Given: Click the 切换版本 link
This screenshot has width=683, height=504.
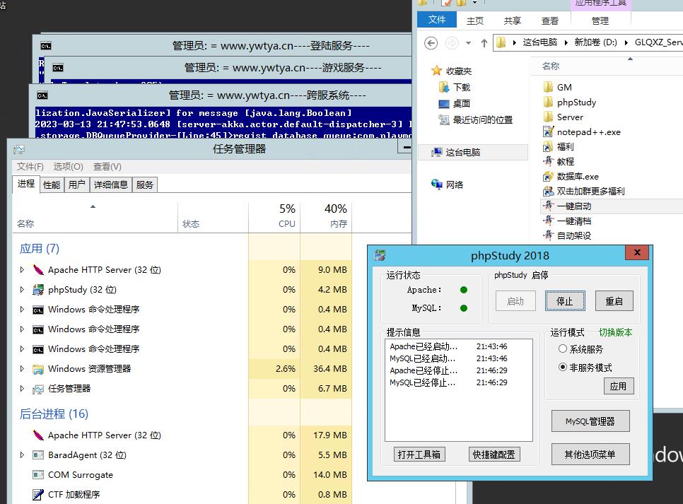Looking at the screenshot, I should pyautogui.click(x=615, y=332).
